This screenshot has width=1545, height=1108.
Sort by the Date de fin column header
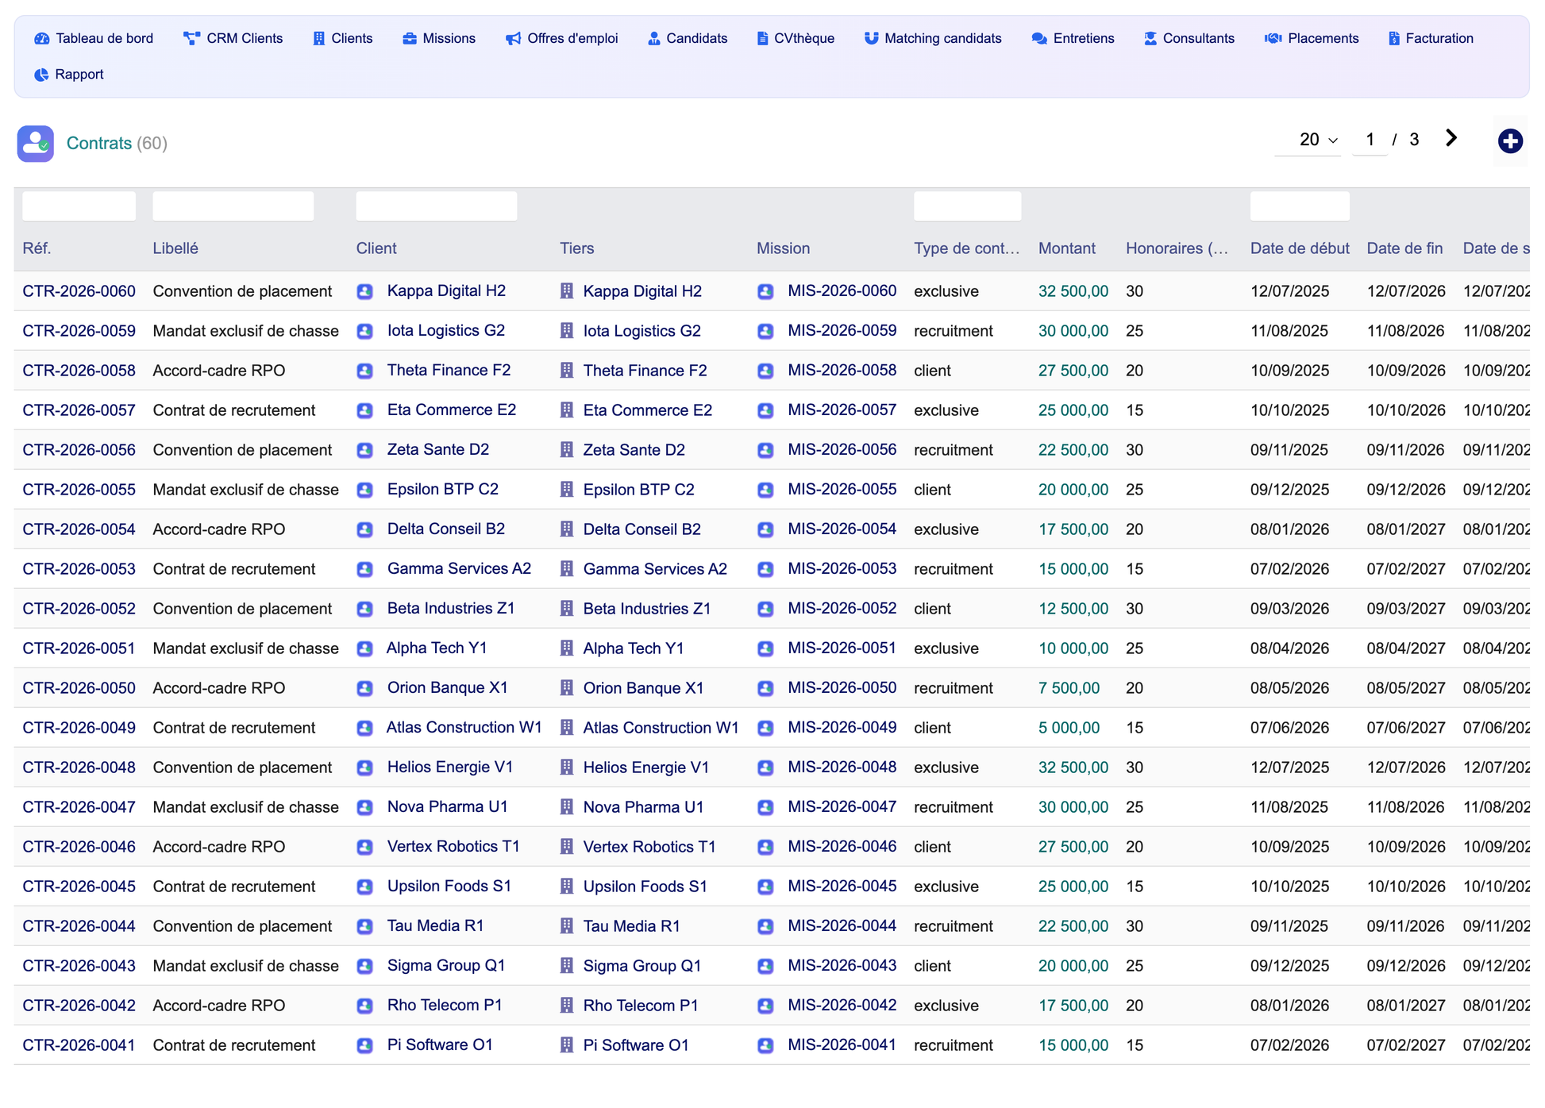[x=1404, y=248]
